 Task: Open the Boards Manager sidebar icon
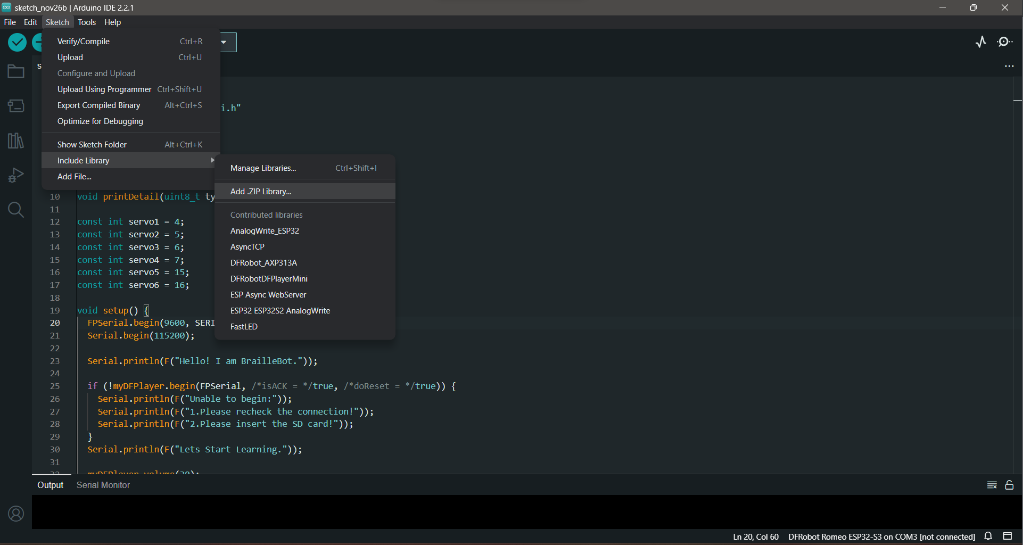tap(16, 106)
